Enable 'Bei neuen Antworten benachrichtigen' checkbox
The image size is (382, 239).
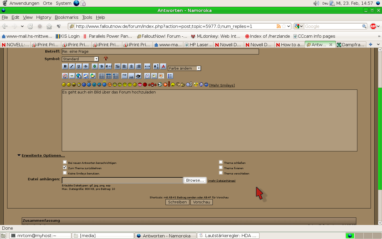click(65, 162)
